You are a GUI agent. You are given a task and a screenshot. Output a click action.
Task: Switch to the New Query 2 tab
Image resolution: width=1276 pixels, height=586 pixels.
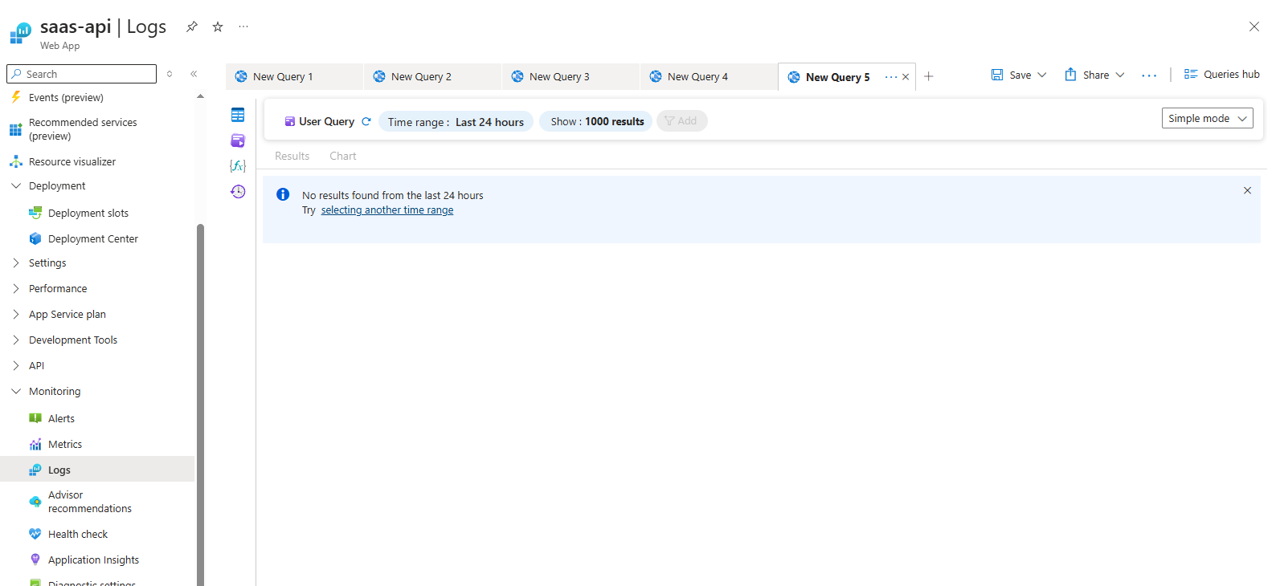432,77
